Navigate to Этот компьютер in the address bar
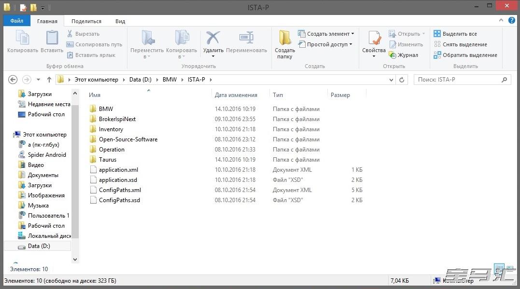Image resolution: width=520 pixels, height=289 pixels. click(x=96, y=80)
